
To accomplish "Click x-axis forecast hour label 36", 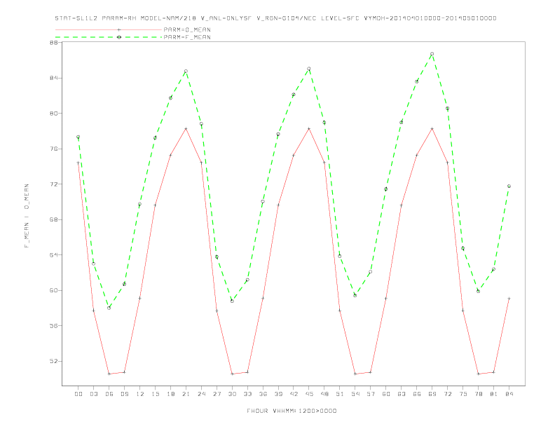I will pyautogui.click(x=263, y=394).
